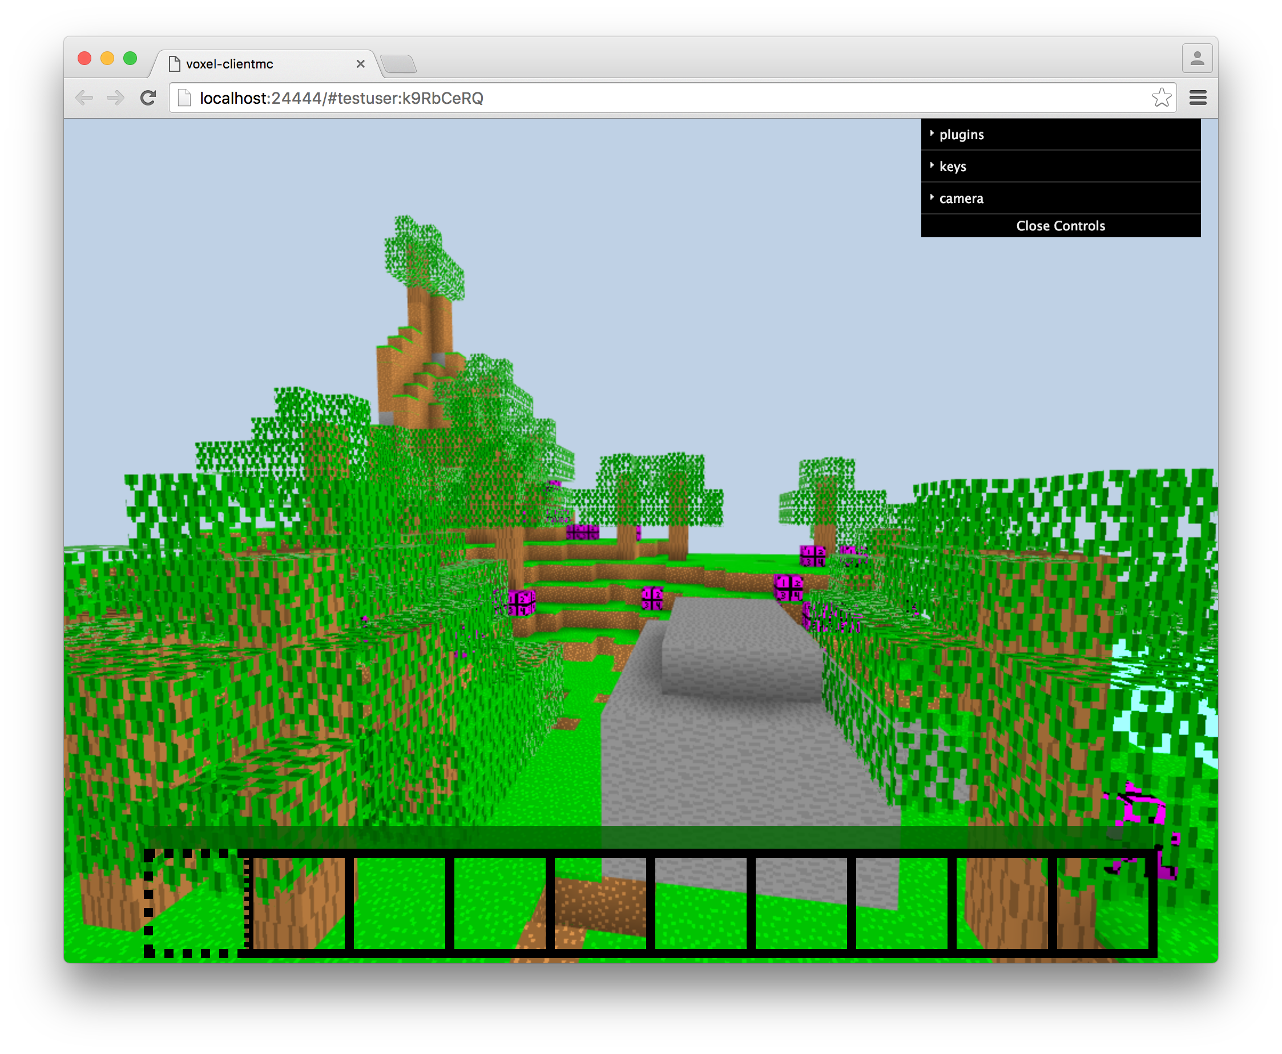Open the user profile button
The image size is (1282, 1054).
tap(1197, 58)
